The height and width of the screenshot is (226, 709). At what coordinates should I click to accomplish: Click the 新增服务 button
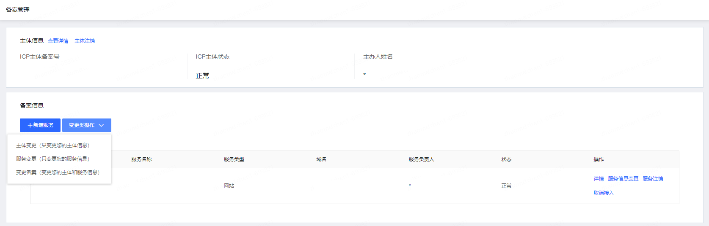[x=40, y=125]
